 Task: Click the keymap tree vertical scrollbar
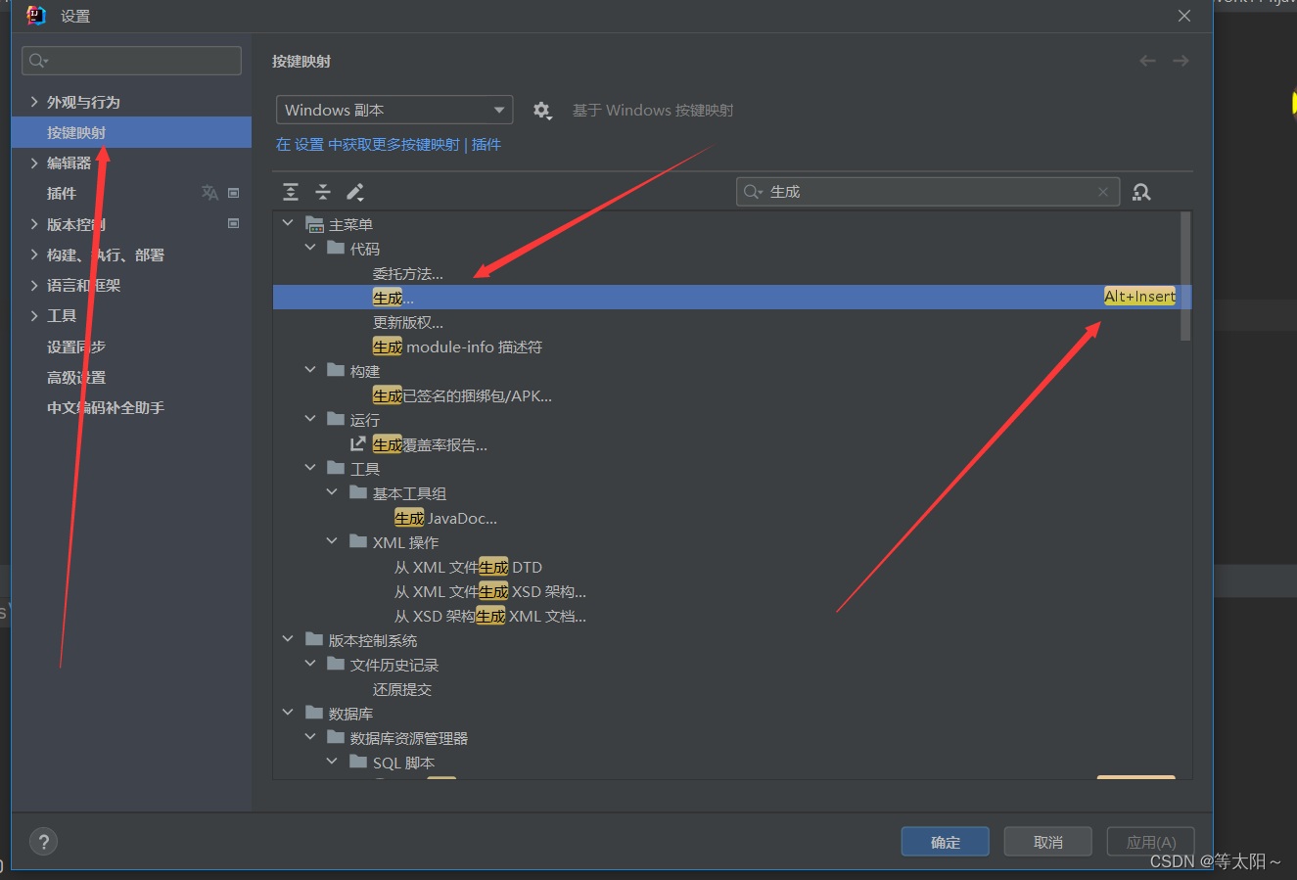coord(1185,276)
